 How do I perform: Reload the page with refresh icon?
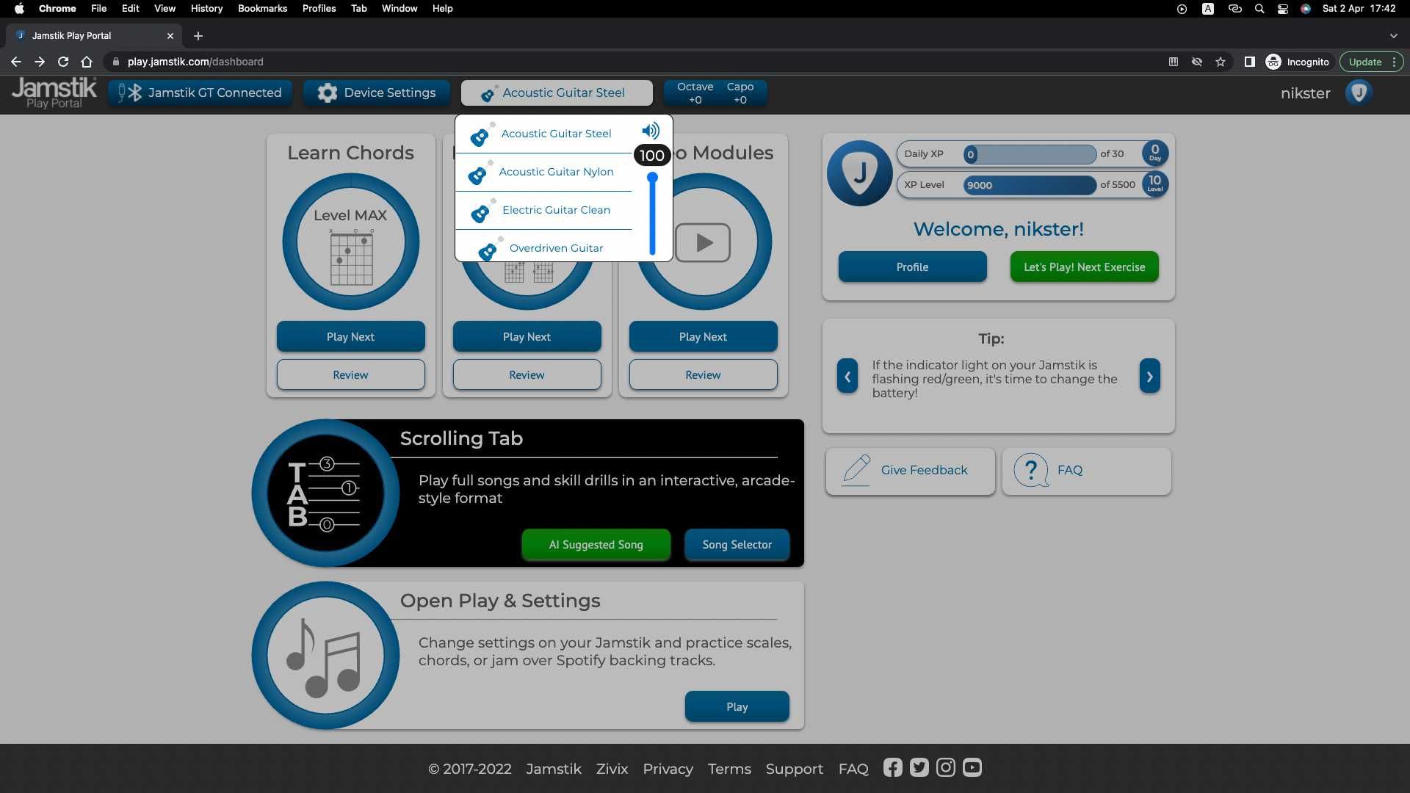(63, 62)
